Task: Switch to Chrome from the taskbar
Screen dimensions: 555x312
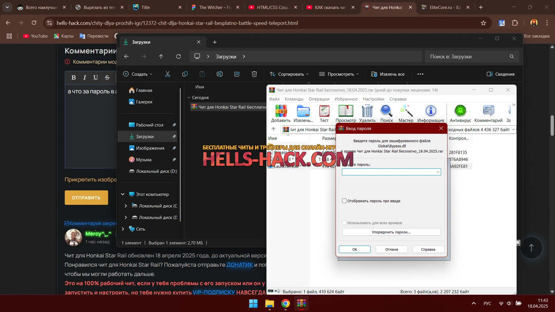Action: coord(286,304)
